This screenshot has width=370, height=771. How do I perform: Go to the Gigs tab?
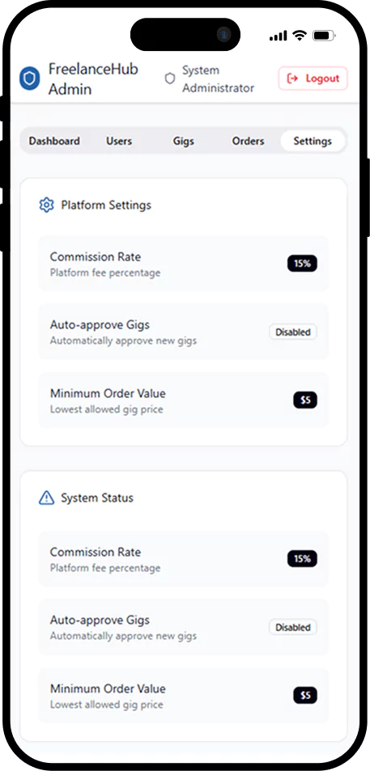(184, 141)
